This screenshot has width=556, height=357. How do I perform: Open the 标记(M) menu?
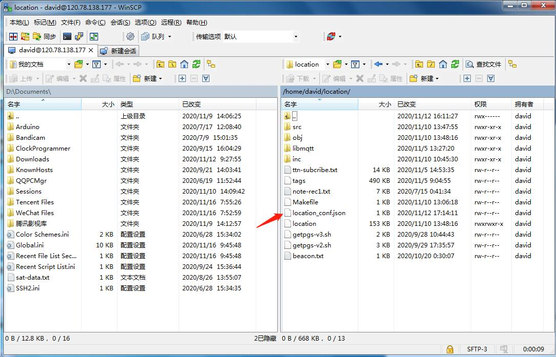45,23
